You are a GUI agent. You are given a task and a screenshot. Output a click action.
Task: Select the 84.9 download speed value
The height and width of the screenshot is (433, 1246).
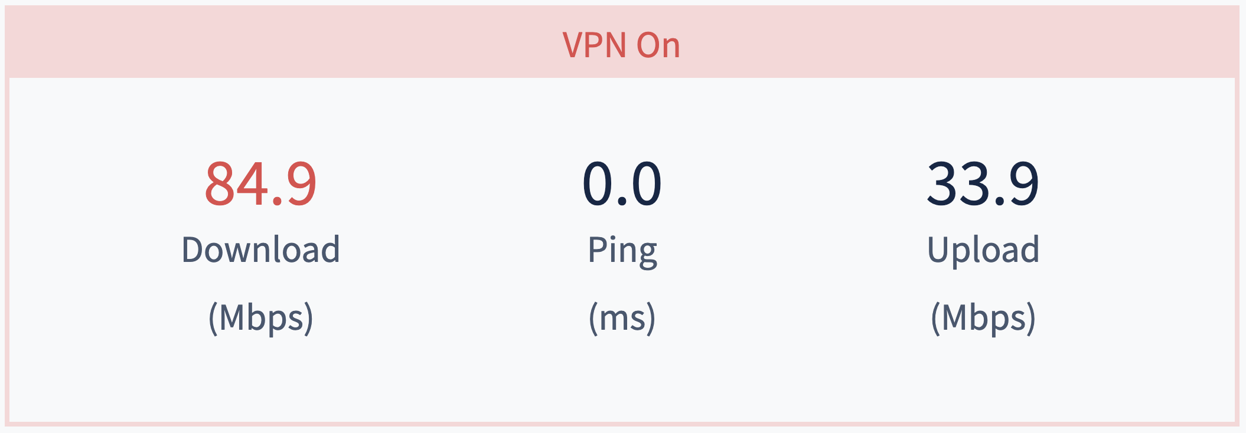point(260,184)
